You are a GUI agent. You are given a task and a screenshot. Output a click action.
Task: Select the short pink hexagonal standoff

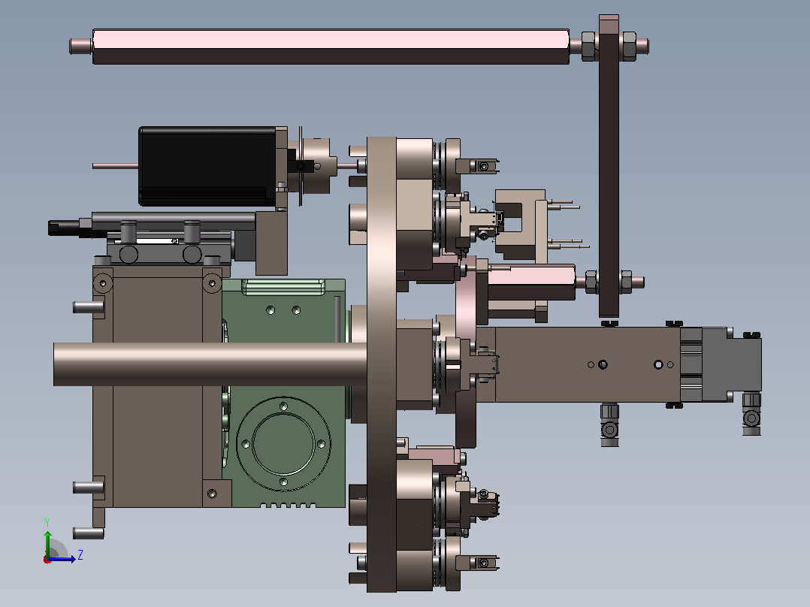531,282
